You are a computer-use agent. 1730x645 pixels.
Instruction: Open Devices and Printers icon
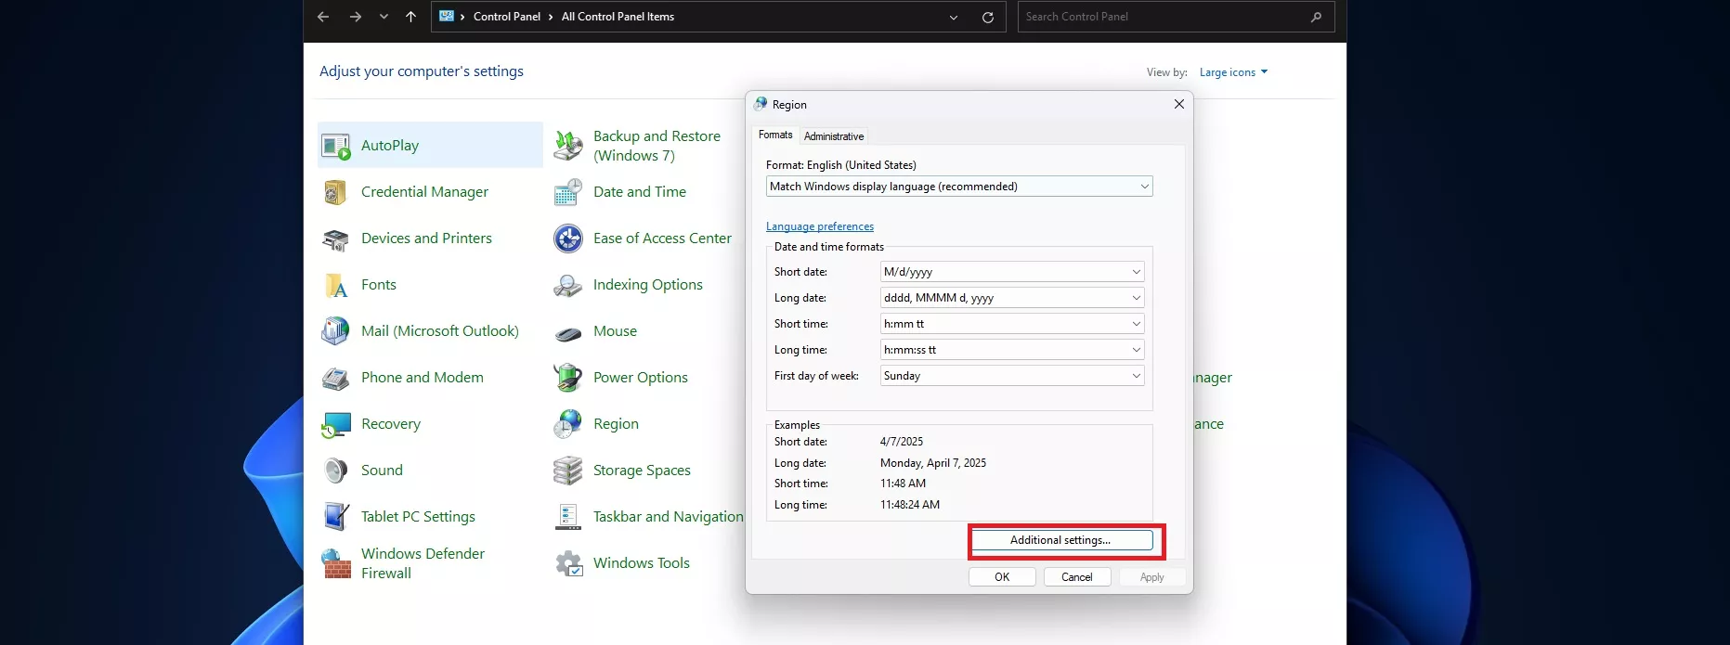point(335,239)
